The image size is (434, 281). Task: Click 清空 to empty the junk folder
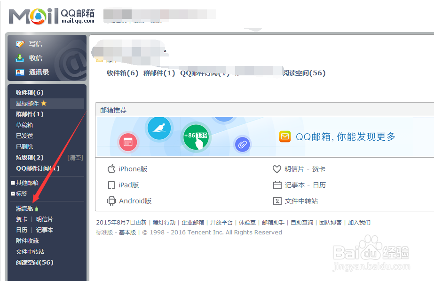coord(75,158)
